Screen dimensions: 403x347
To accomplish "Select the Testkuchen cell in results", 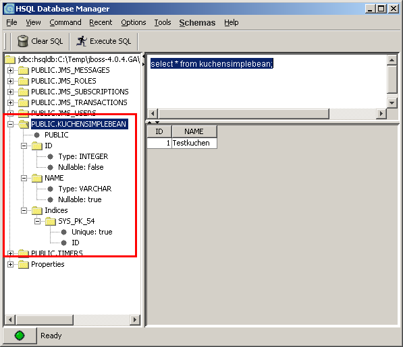I will 194,143.
